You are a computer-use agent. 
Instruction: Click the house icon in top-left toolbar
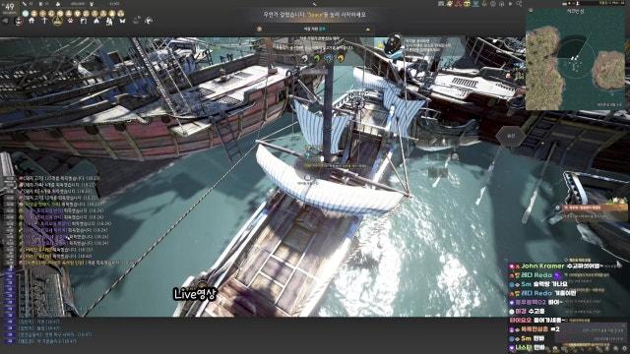pyautogui.click(x=31, y=21)
